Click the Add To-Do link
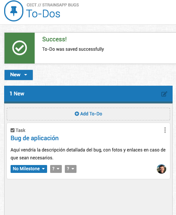Screen dimensions: 176x215 pyautogui.click(x=89, y=114)
